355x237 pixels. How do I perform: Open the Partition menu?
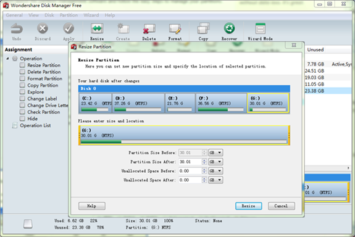69,15
